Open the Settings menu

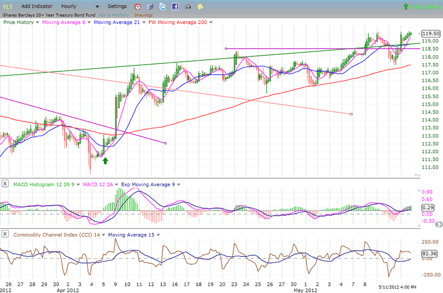tap(117, 6)
